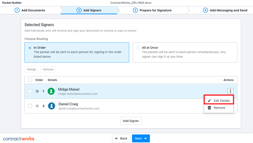Click the daniel.craig@contractworks.com email

click(79, 109)
